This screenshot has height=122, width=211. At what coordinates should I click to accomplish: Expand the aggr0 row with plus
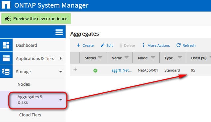click(x=75, y=69)
